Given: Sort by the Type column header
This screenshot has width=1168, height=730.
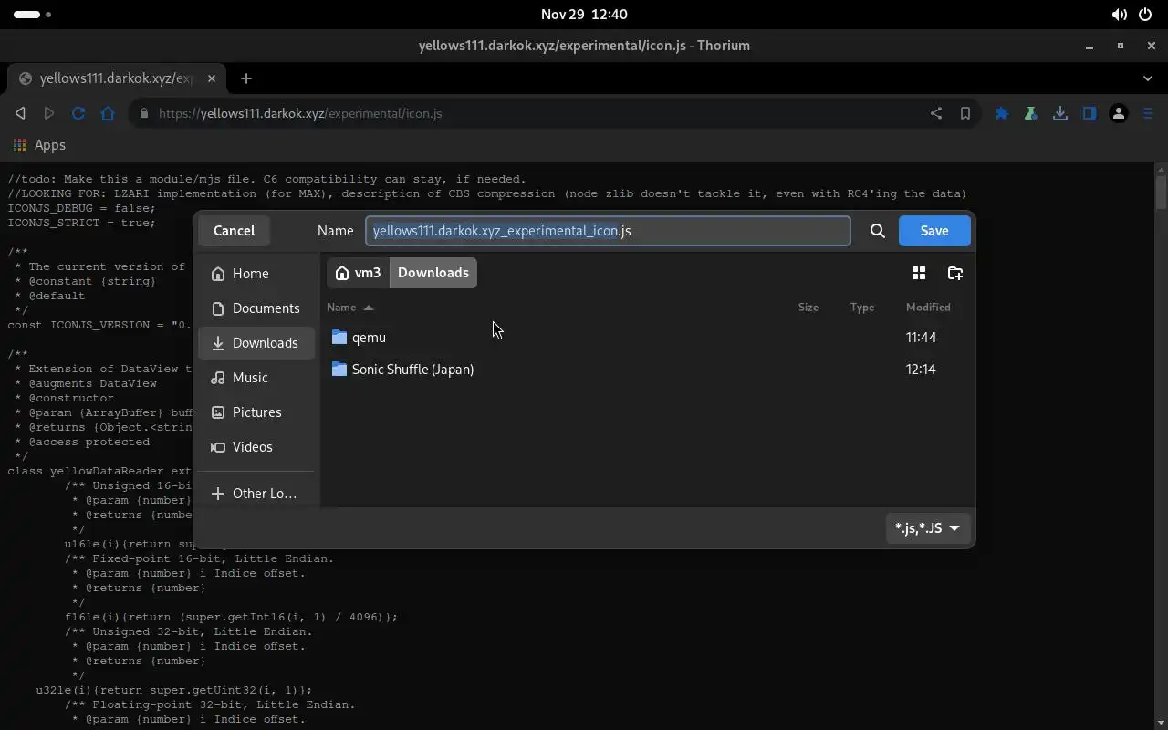Looking at the screenshot, I should (862, 307).
